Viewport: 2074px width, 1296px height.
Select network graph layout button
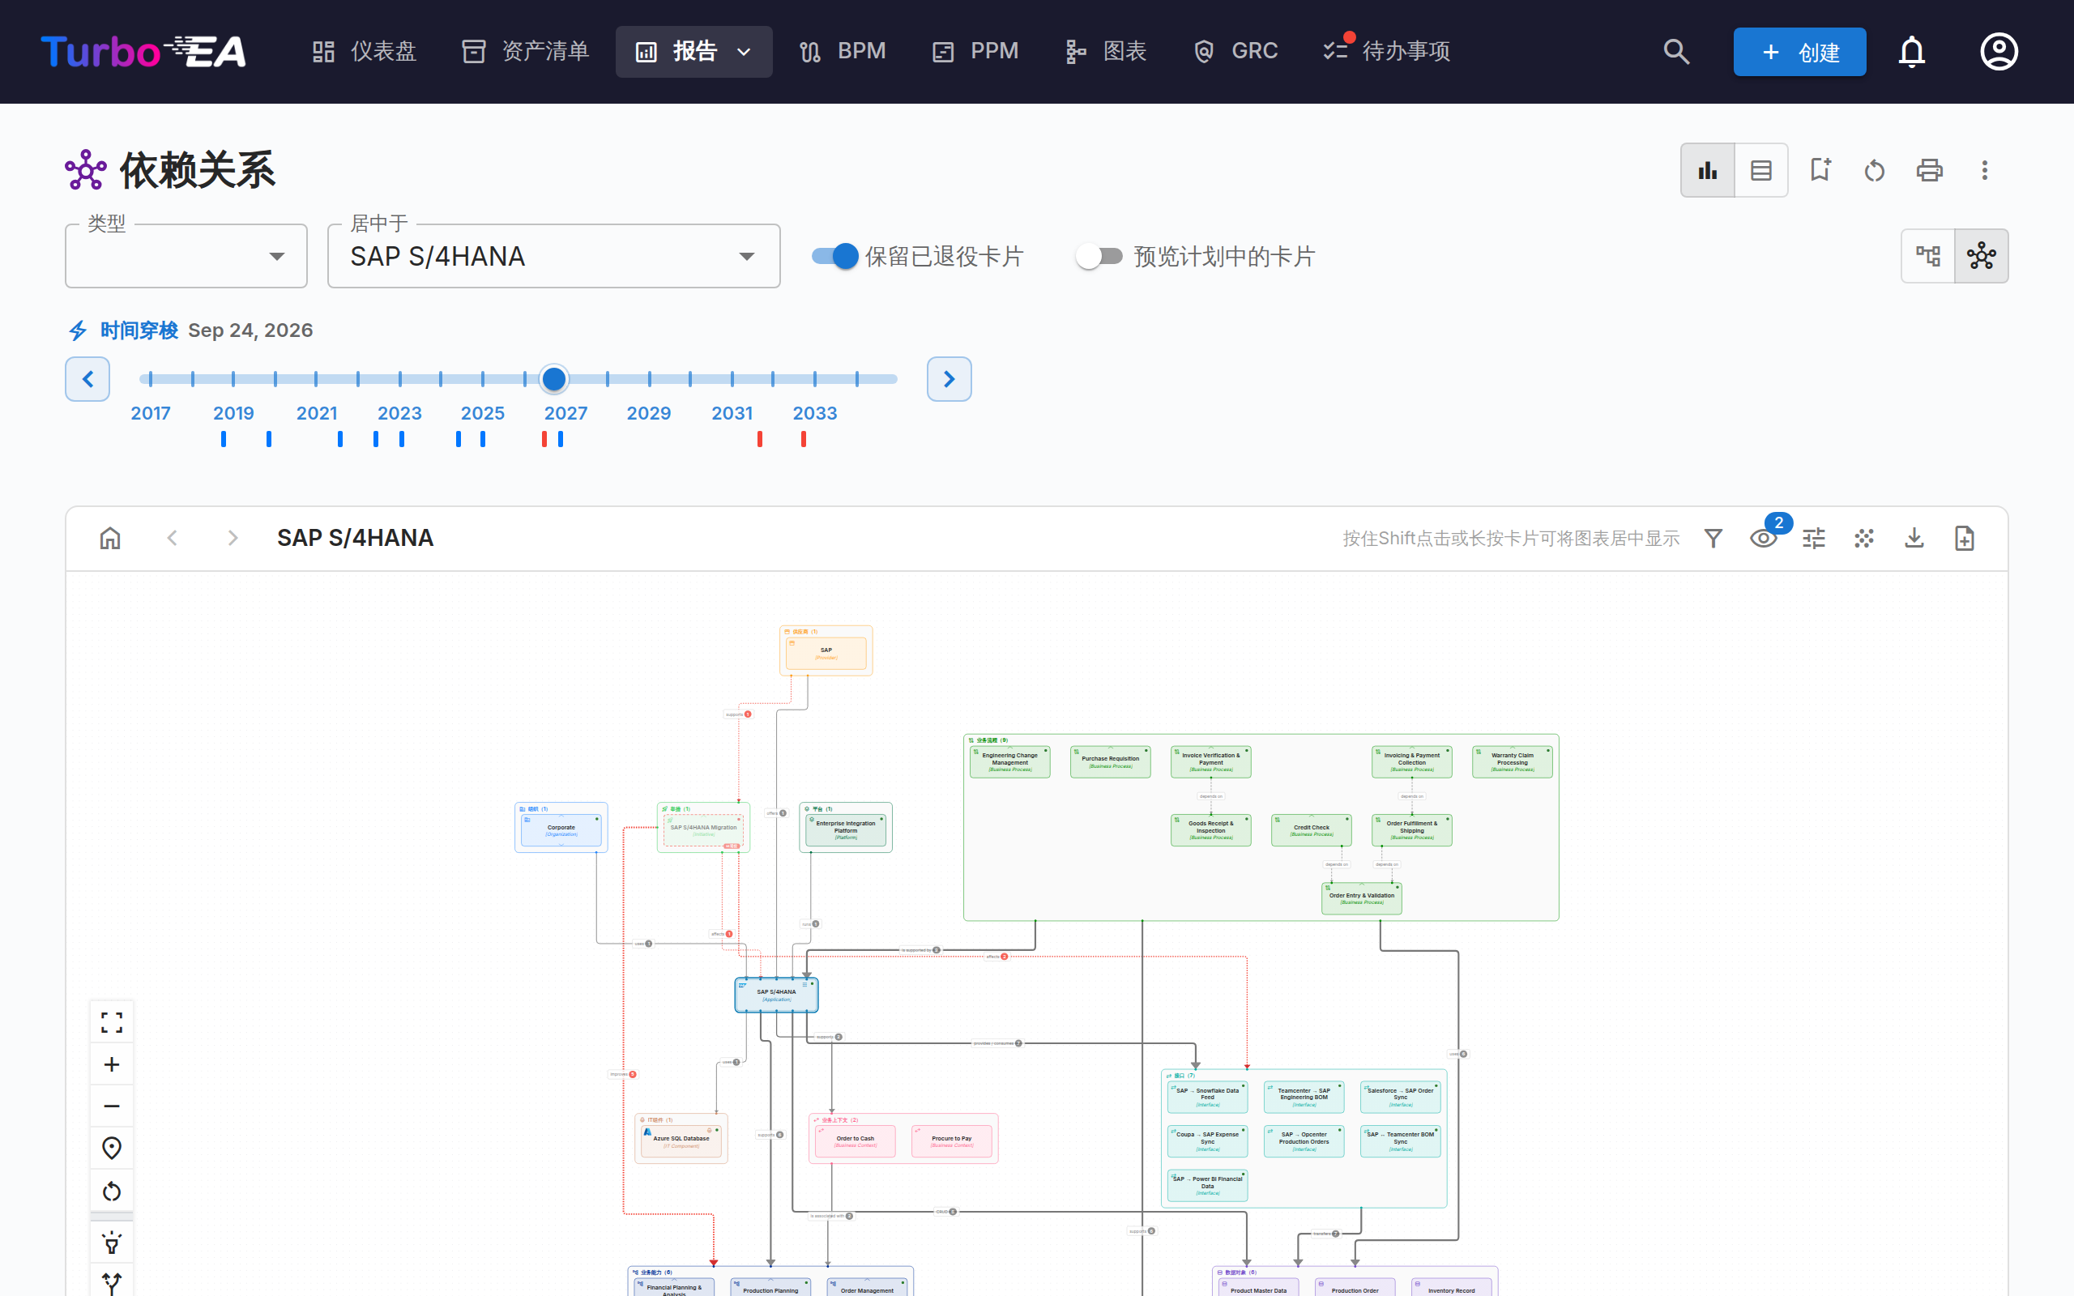click(x=1981, y=255)
